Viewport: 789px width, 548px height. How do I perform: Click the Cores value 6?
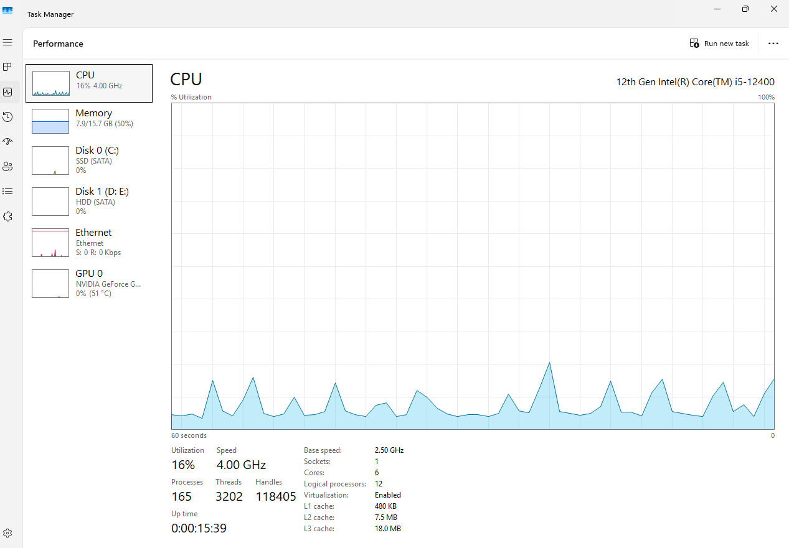[x=377, y=473]
